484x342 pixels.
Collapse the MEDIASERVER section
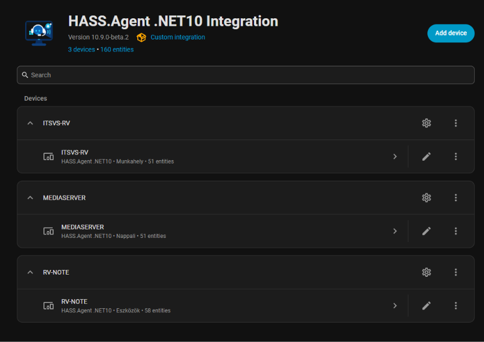(x=30, y=197)
